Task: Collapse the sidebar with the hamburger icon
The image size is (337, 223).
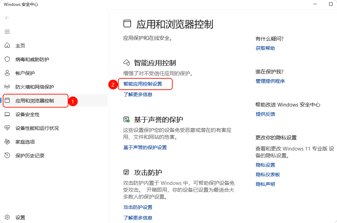Action: [x=7, y=32]
